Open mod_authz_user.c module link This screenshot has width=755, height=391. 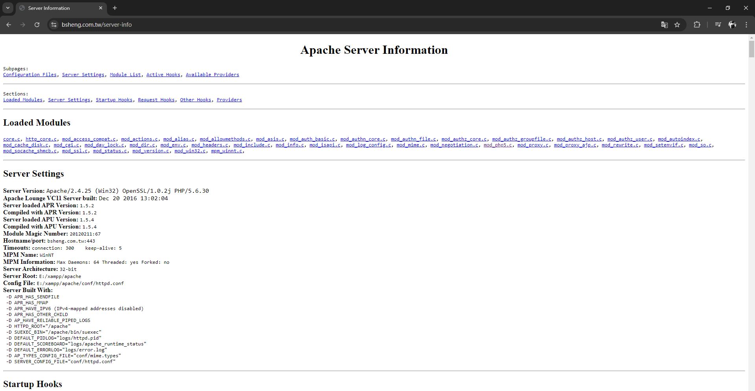point(630,139)
